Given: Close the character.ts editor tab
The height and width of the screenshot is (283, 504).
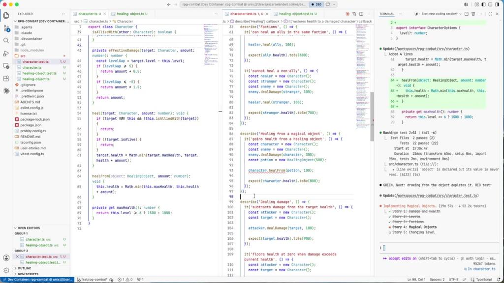Looking at the screenshot, I should [x=104, y=14].
